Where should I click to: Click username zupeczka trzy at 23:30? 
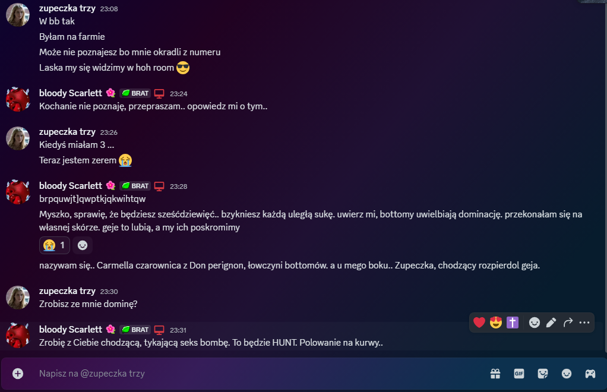pyautogui.click(x=67, y=291)
